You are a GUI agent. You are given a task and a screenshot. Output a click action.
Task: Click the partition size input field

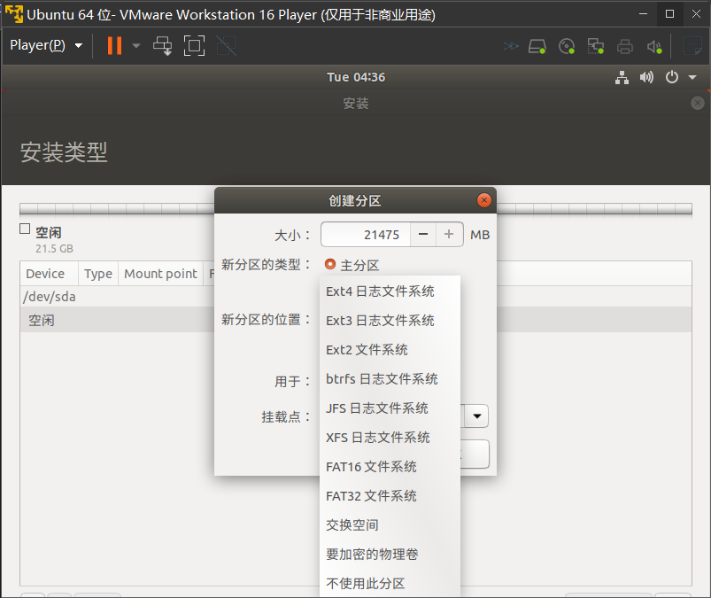click(x=365, y=235)
